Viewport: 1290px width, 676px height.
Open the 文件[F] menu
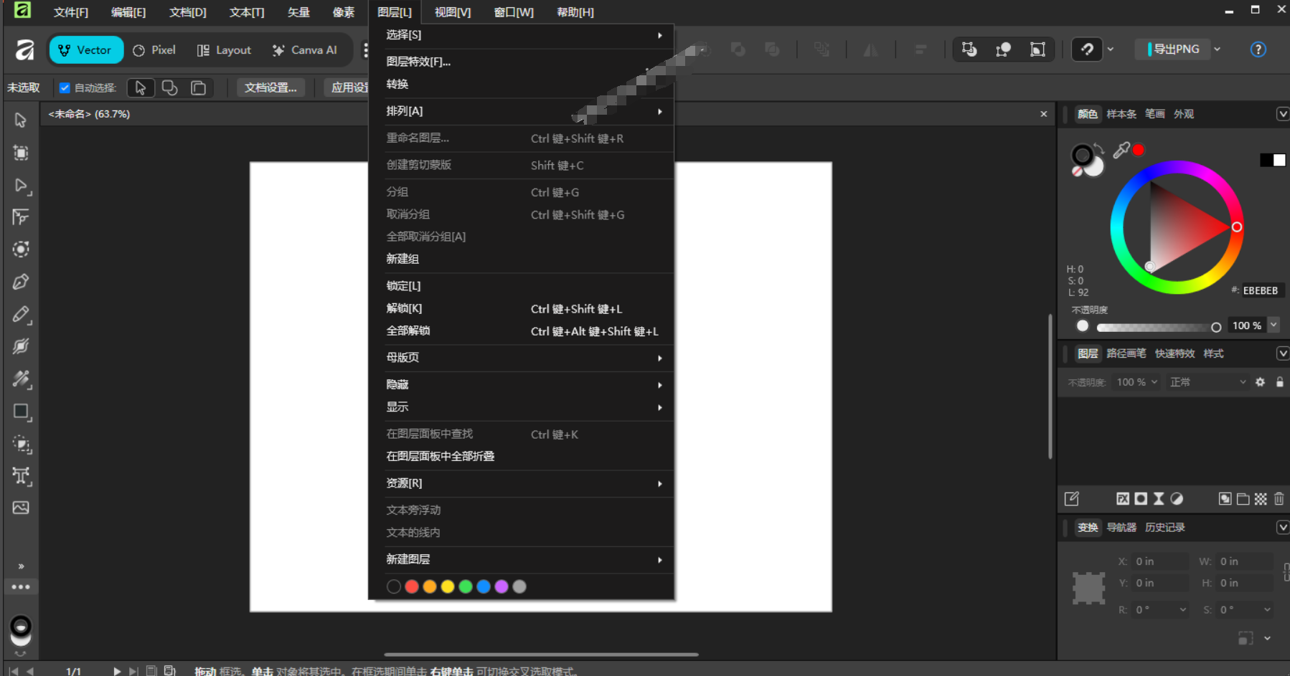click(70, 12)
